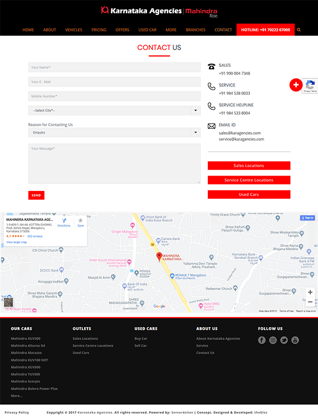Viewport: 318px width, 419px height.
Task: Open the Select City dropdown
Action: tap(114, 110)
